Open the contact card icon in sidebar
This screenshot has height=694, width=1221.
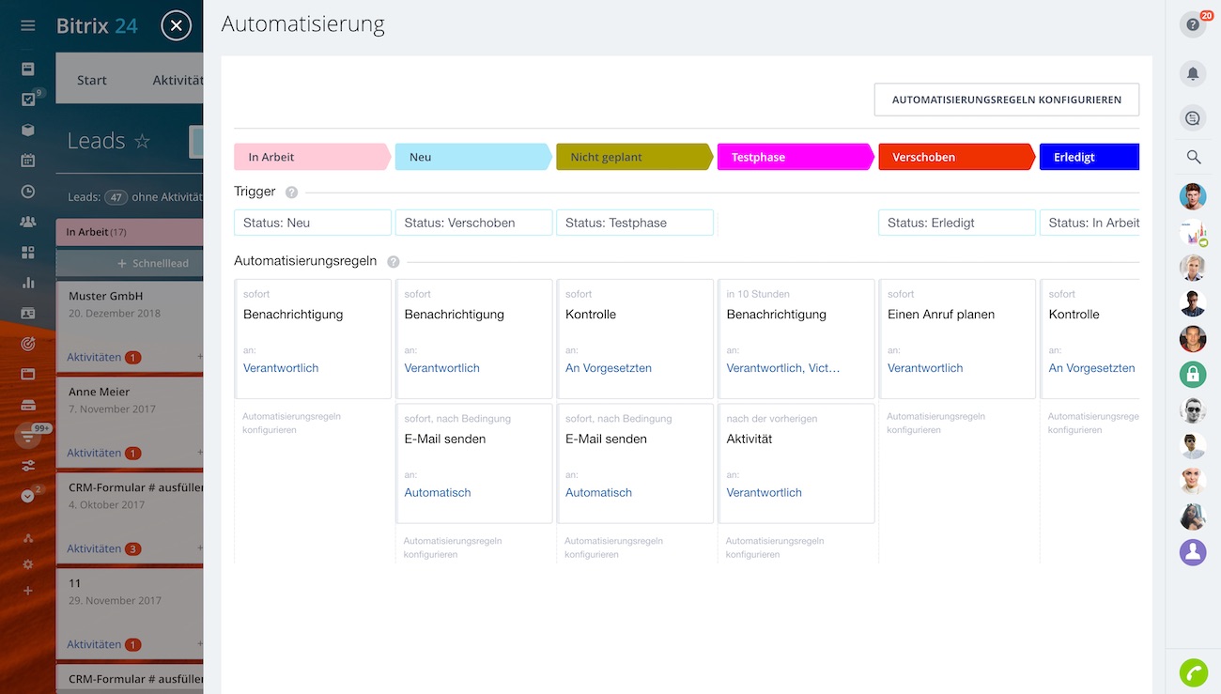tap(28, 314)
